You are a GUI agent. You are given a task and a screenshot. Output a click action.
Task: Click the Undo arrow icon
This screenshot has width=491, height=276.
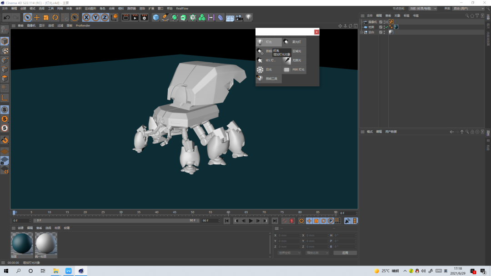(6, 18)
